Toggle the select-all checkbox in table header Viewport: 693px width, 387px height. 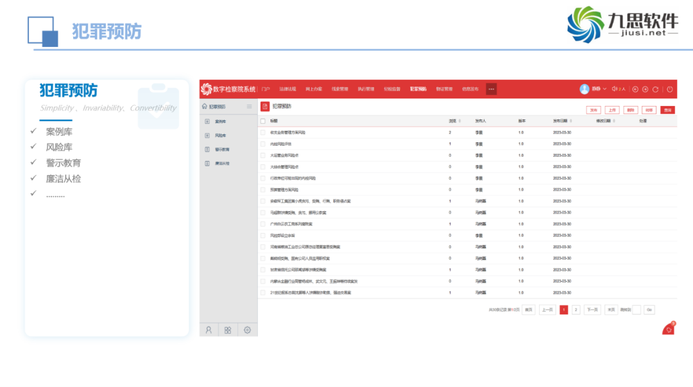click(263, 121)
